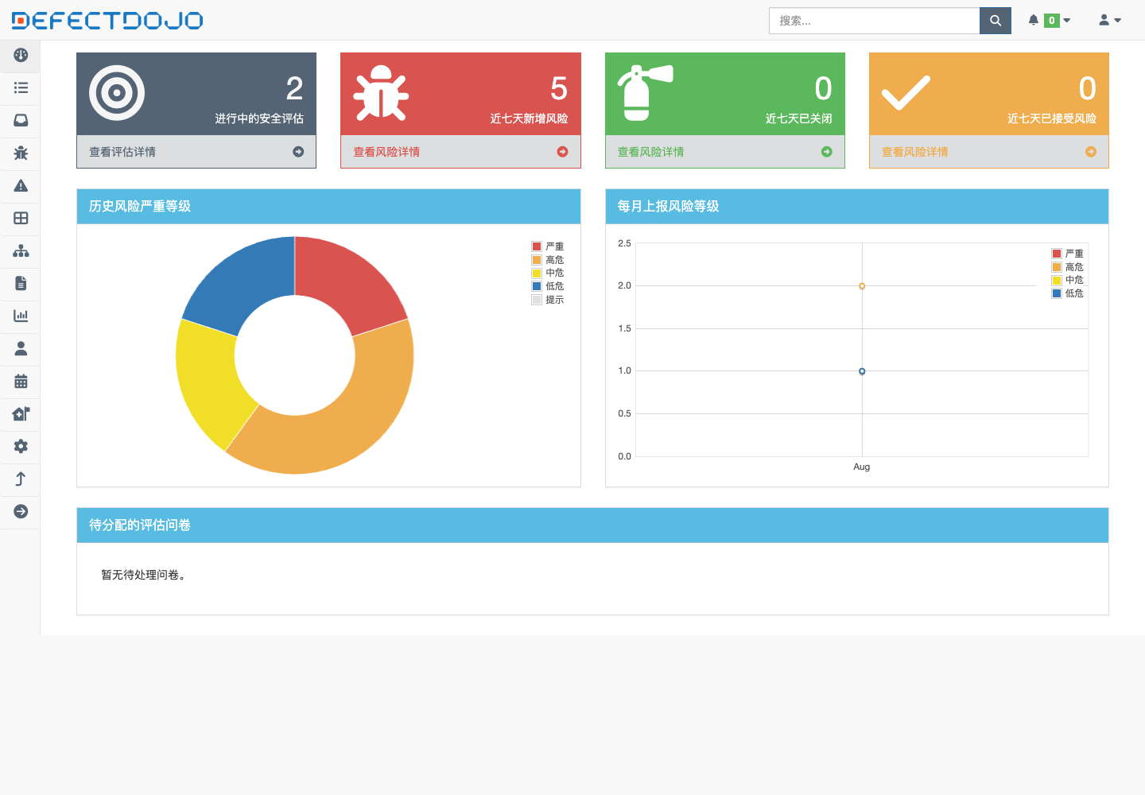The image size is (1145, 795).
Task: Click the 进行中的安全评估 label
Action: pyautogui.click(x=259, y=118)
